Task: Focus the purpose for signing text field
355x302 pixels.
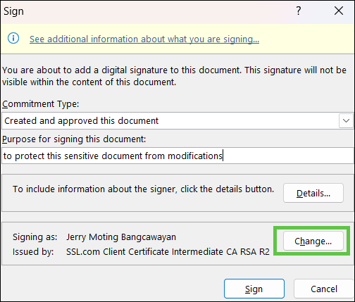Action: pos(177,156)
